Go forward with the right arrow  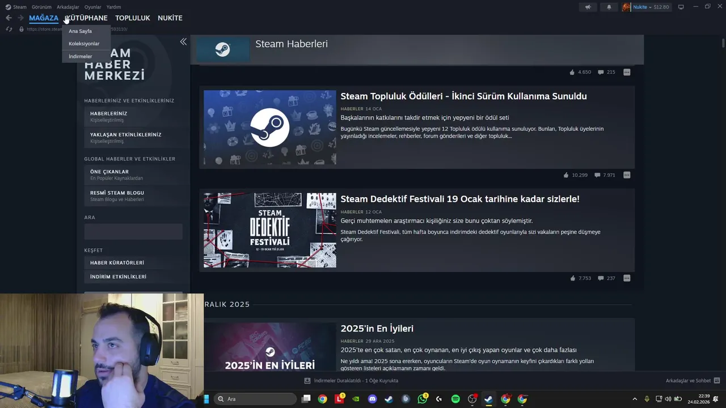tap(20, 18)
